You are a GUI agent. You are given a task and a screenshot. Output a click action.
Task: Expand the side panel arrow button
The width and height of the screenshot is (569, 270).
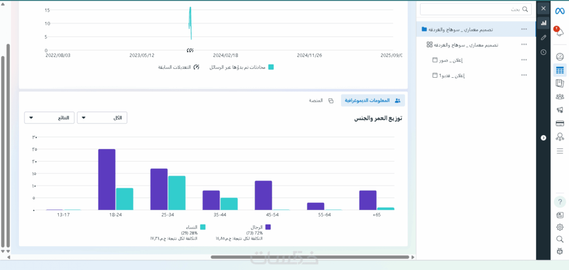pyautogui.click(x=543, y=138)
